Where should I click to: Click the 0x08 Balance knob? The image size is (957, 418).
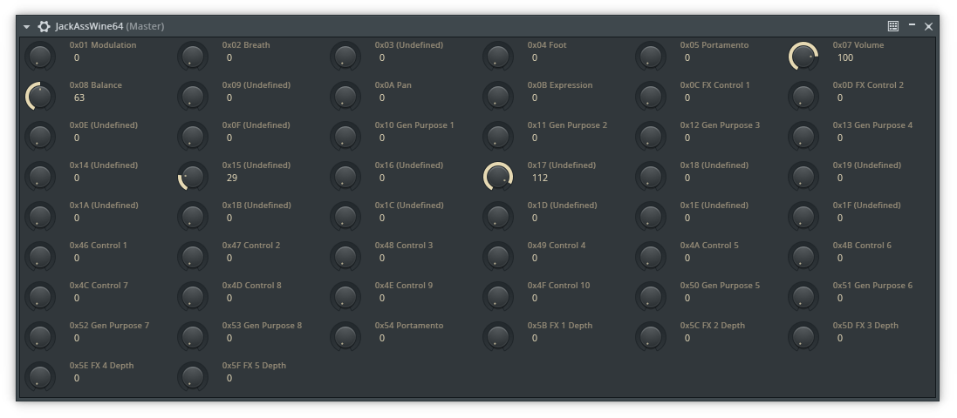(39, 97)
